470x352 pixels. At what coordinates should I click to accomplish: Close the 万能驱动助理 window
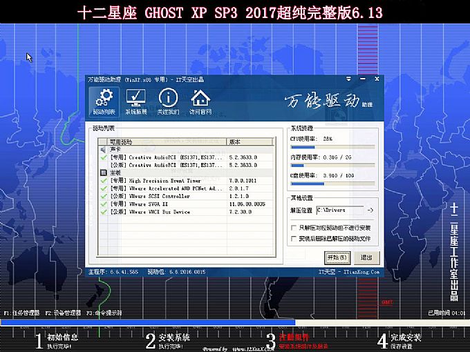click(x=377, y=79)
